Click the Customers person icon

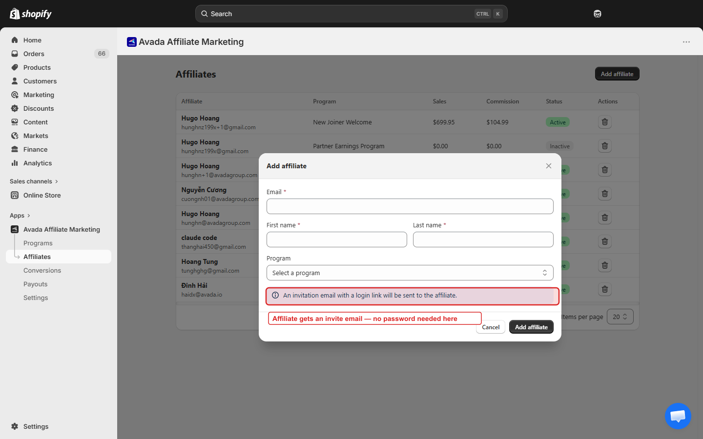[x=15, y=81]
